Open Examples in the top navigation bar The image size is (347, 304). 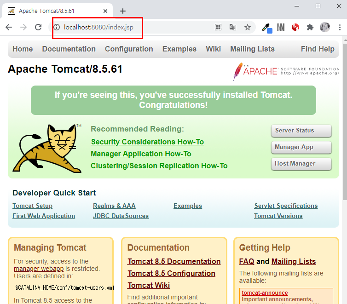pyautogui.click(x=179, y=49)
